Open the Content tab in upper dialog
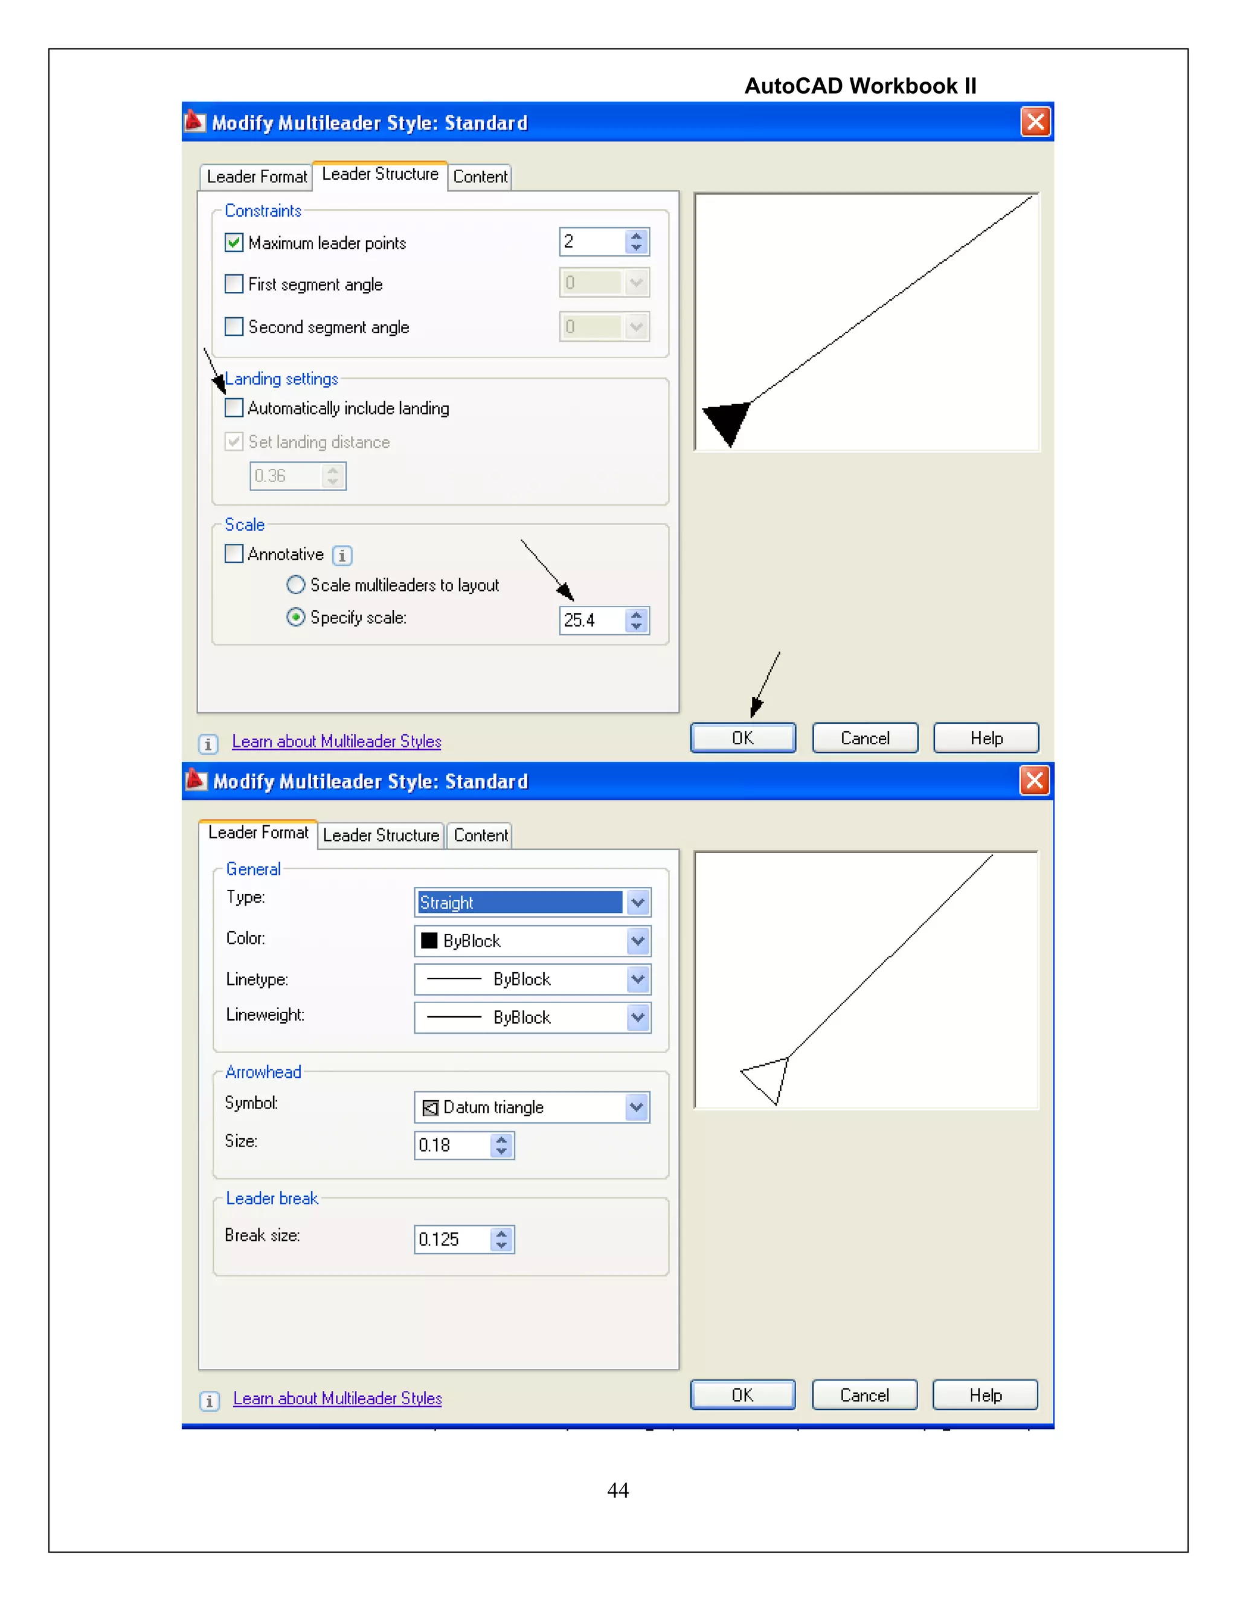 pyautogui.click(x=480, y=176)
